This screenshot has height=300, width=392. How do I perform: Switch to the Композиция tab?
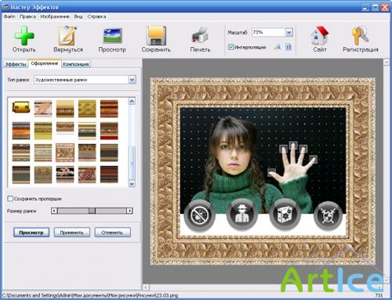[76, 64]
